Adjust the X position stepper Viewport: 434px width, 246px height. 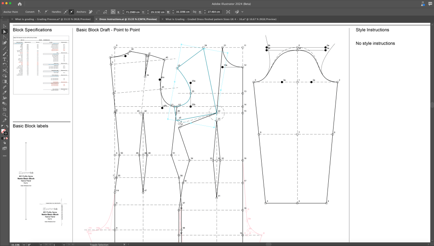pyautogui.click(x=123, y=12)
